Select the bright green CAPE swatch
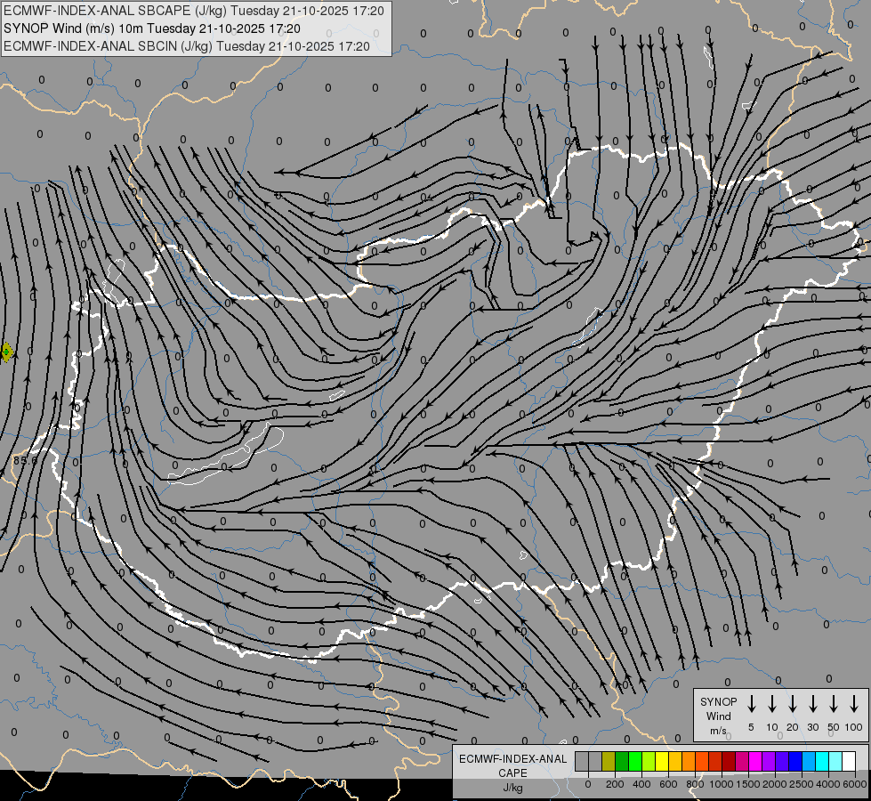The width and height of the screenshot is (871, 801). click(x=635, y=761)
